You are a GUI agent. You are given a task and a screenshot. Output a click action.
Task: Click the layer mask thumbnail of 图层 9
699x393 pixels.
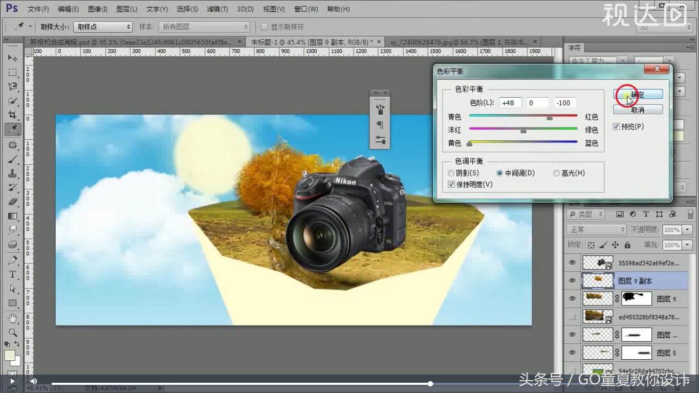[x=636, y=298]
